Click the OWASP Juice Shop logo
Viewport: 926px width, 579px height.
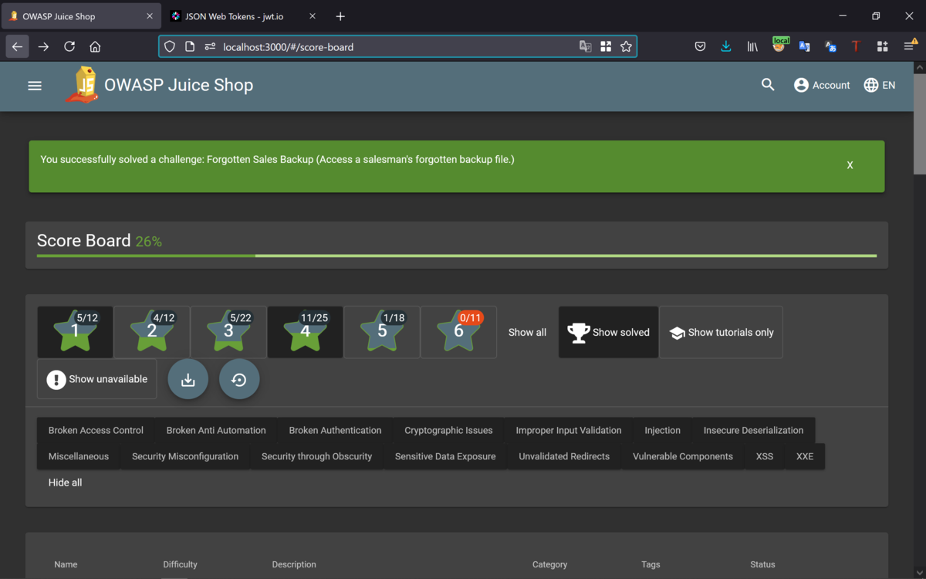83,85
